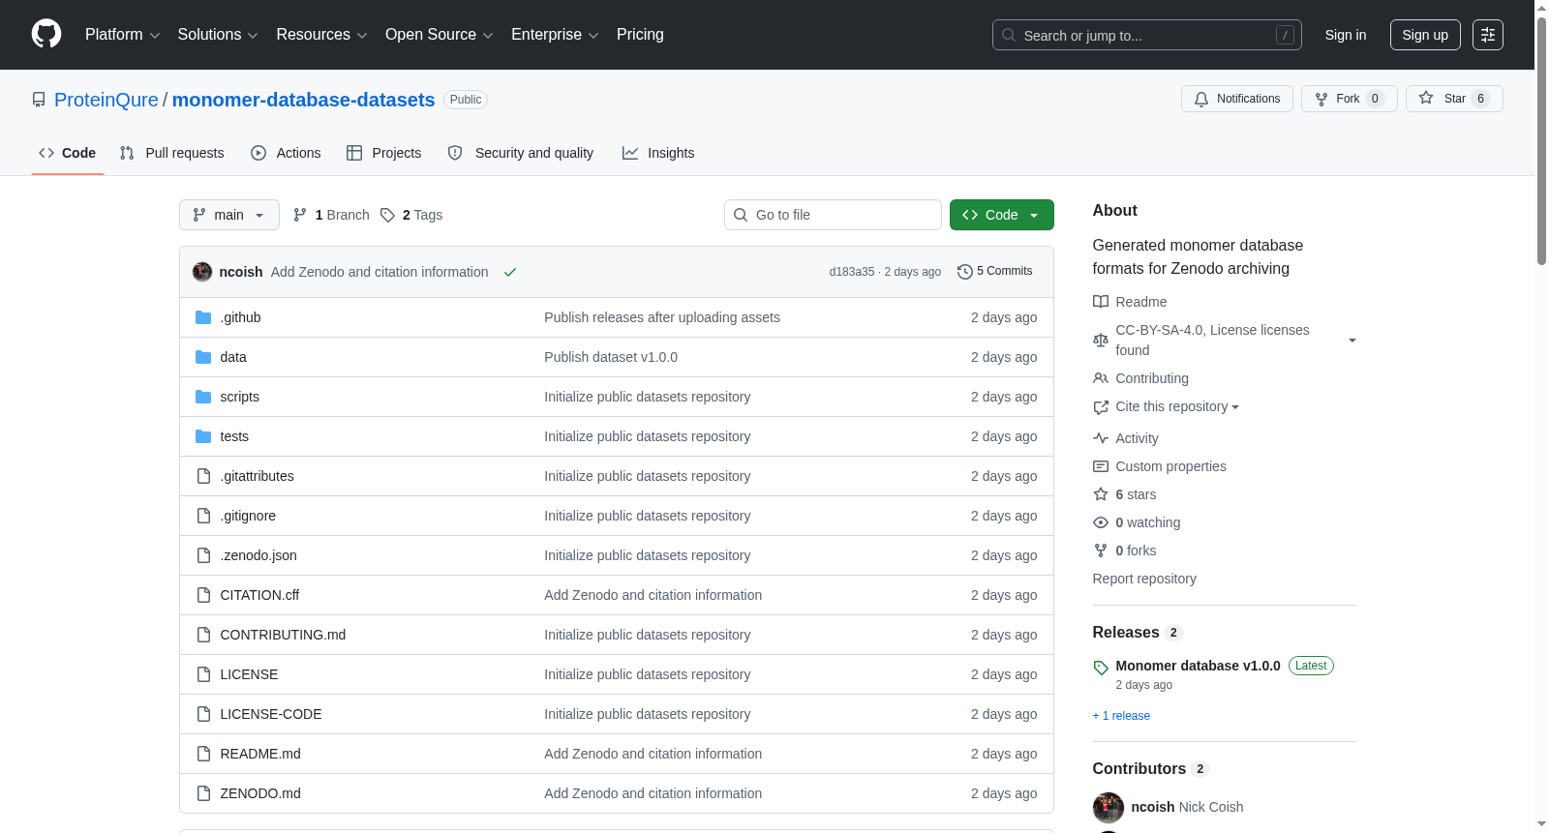Open the Custom properties link

(x=1170, y=466)
